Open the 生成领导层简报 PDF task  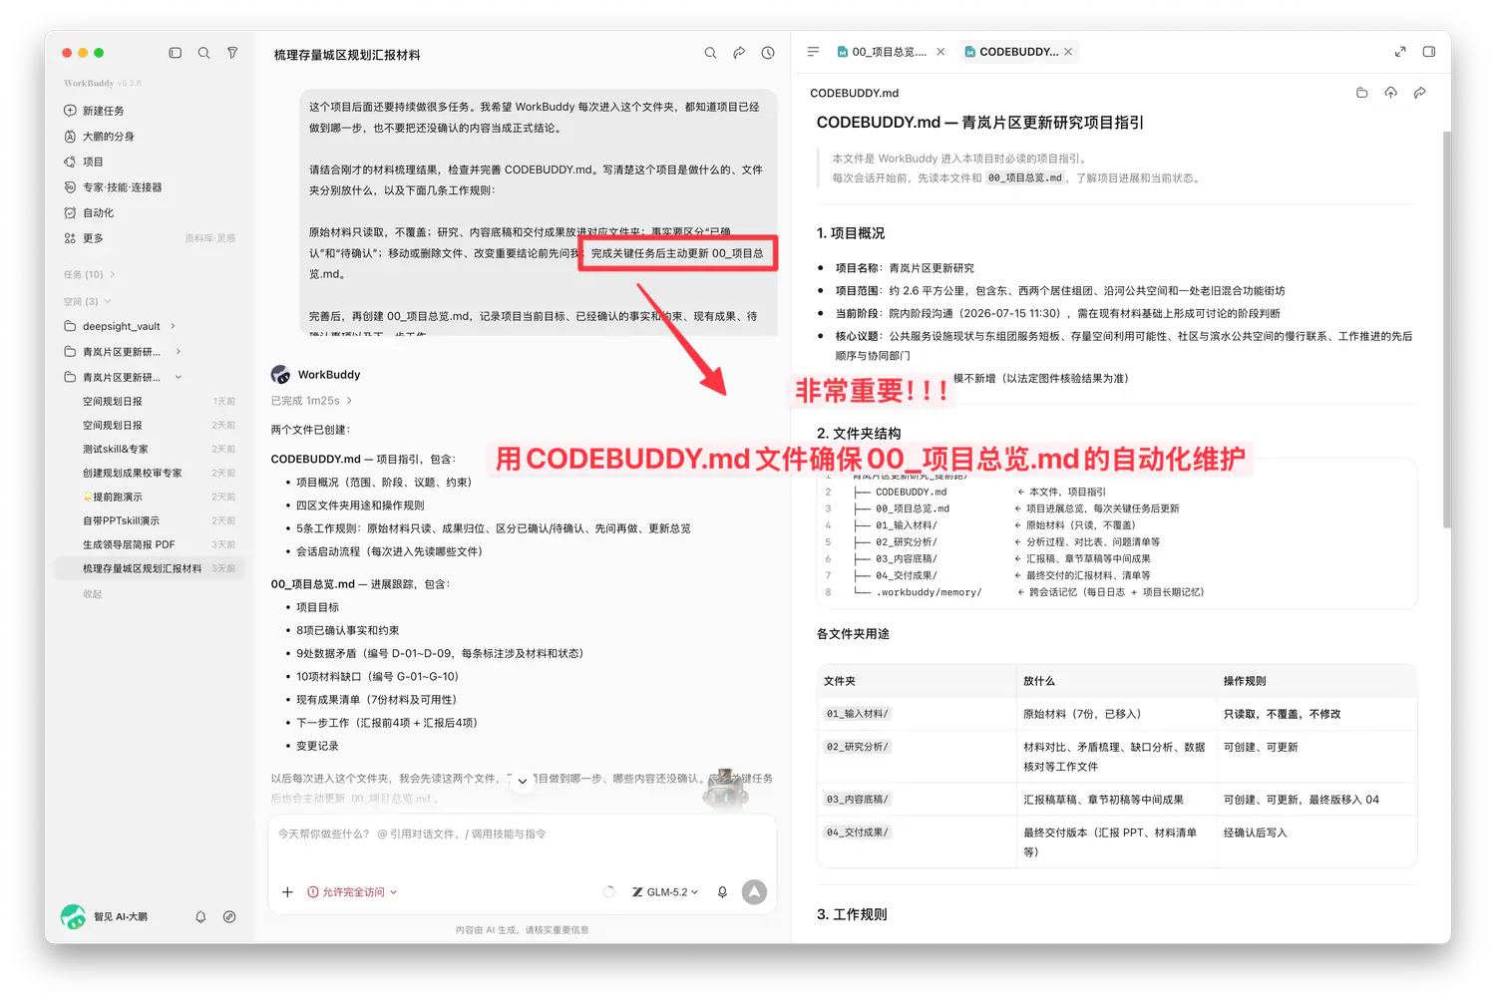tap(149, 544)
